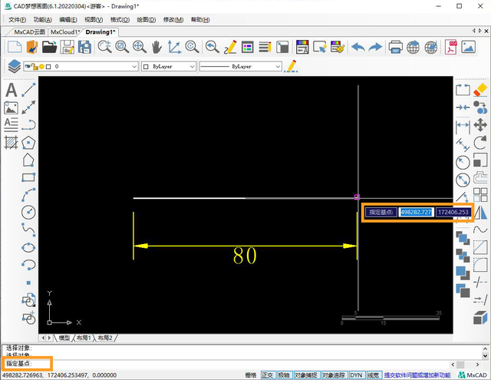Close the drawing tab with X
This screenshot has height=380, width=491.
[486, 31]
